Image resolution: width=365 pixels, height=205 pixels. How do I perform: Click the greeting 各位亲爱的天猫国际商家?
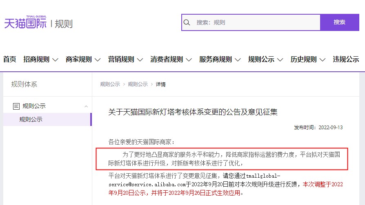point(141,142)
